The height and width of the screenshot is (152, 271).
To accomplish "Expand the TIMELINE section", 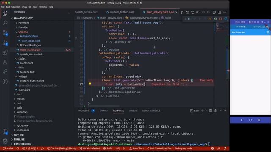I will click(19, 139).
